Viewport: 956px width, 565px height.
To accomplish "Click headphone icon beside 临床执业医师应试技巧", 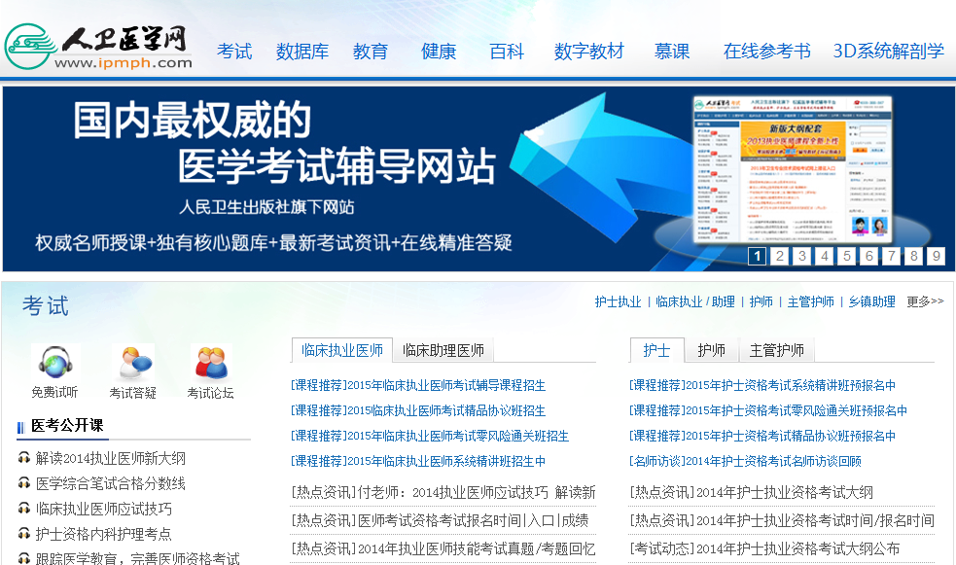I will [x=24, y=509].
